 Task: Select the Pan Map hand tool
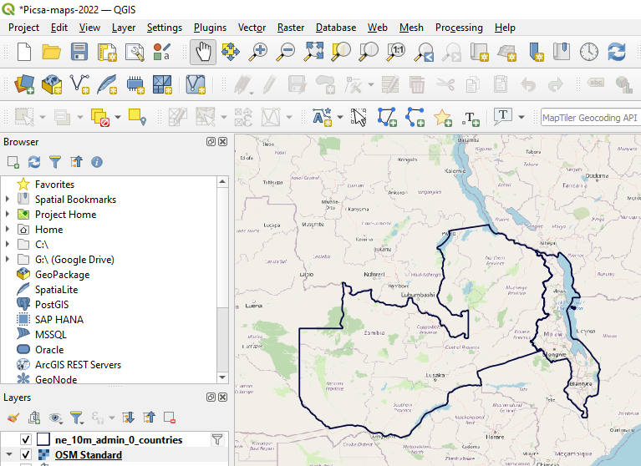click(202, 52)
